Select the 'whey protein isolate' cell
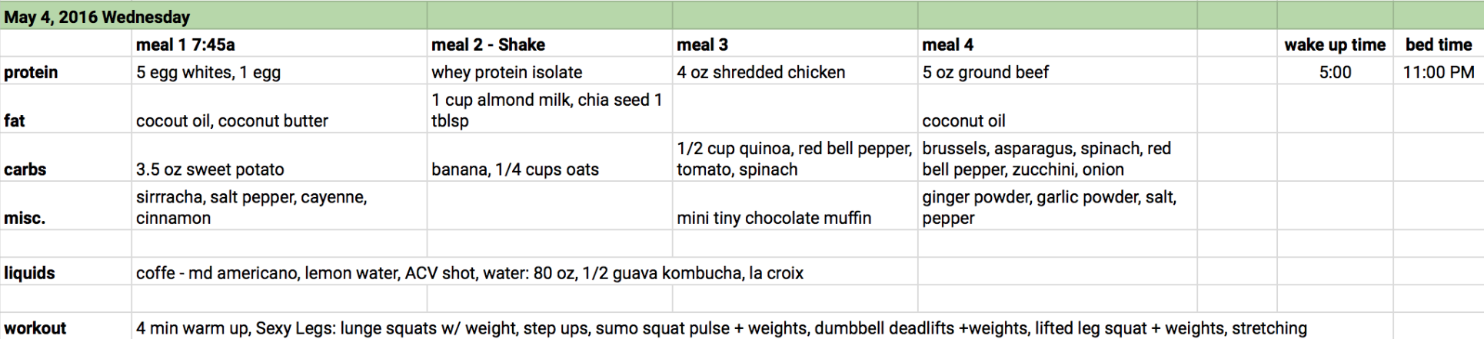This screenshot has width=1484, height=339. coord(550,71)
